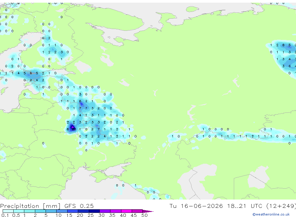Image resolution: width=296 pixels, height=217 pixels.
Task: Click the legend scale label '50'
Action: [x=144, y=215]
